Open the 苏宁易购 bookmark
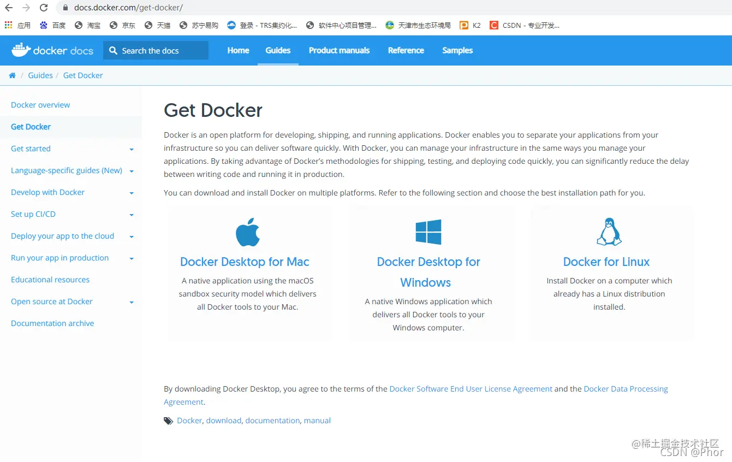Image resolution: width=732 pixels, height=462 pixels. coord(199,25)
